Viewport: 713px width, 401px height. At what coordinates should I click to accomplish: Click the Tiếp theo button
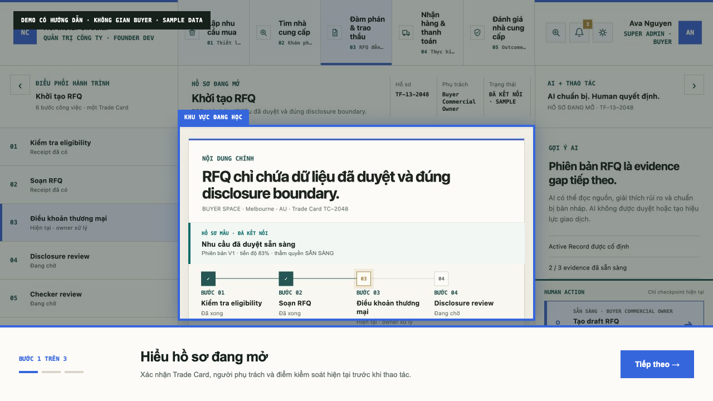coord(657,364)
